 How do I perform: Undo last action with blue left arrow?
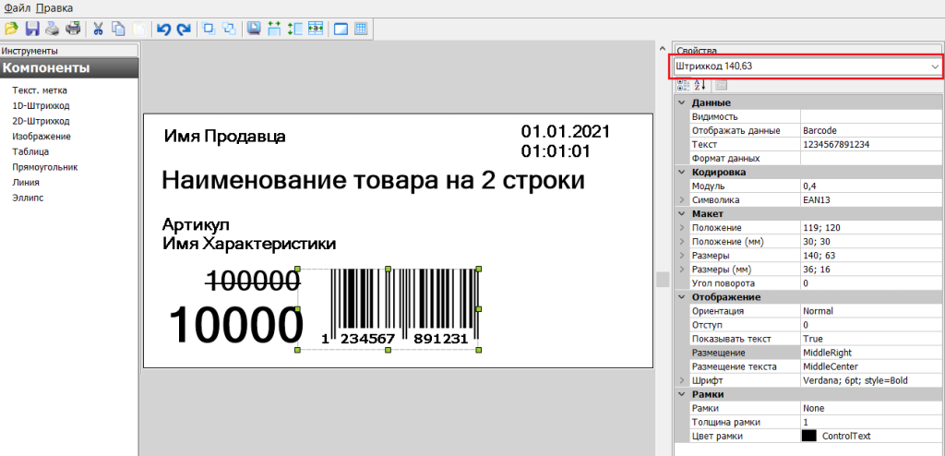coord(164,29)
